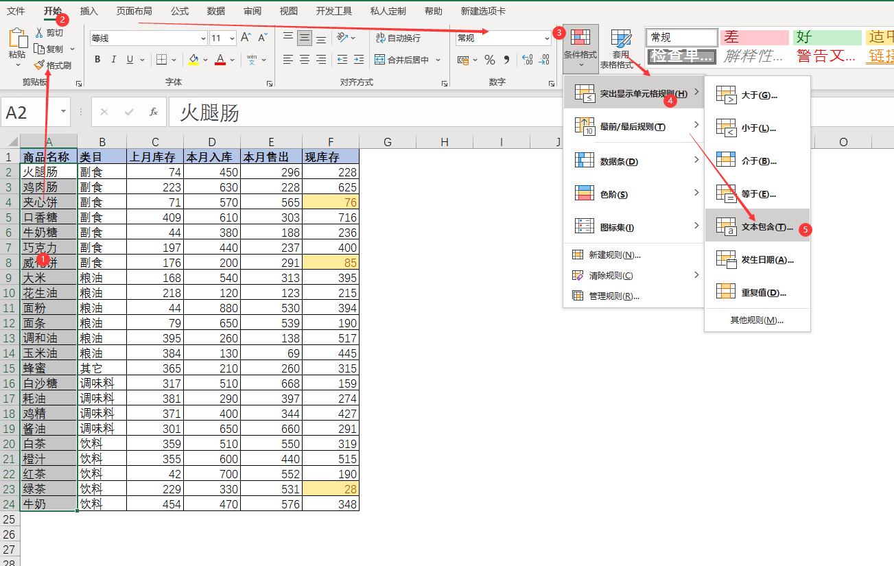
Task: Align text right
Action: click(320, 60)
